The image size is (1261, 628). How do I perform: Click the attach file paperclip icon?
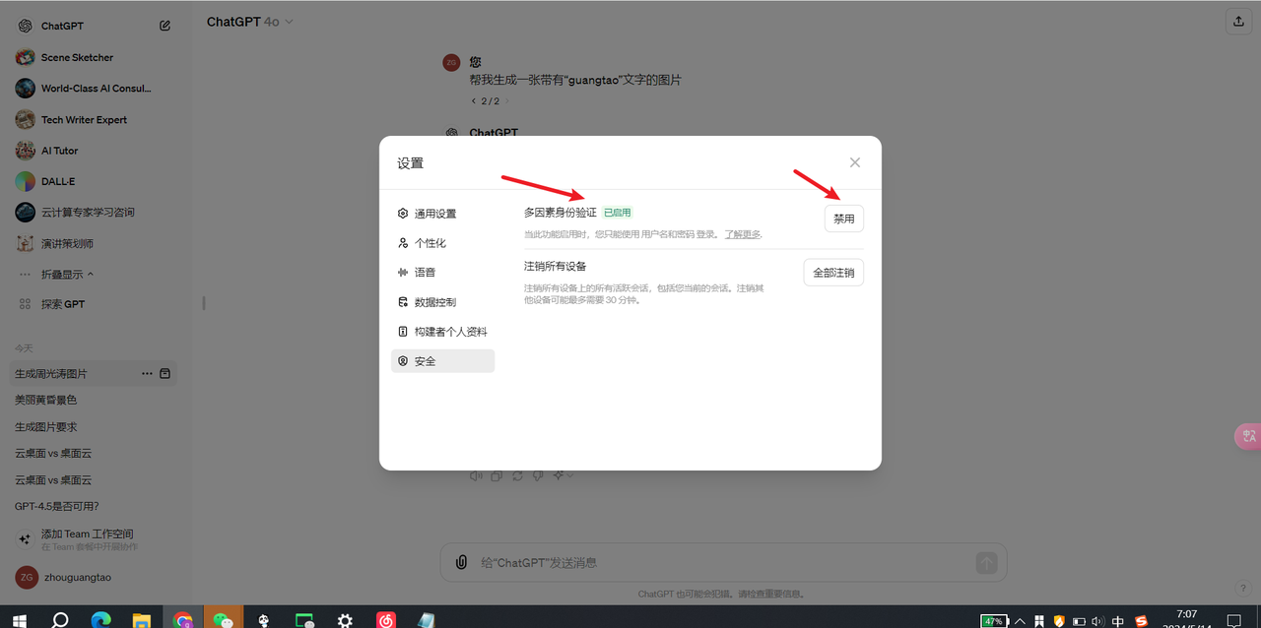(x=461, y=563)
